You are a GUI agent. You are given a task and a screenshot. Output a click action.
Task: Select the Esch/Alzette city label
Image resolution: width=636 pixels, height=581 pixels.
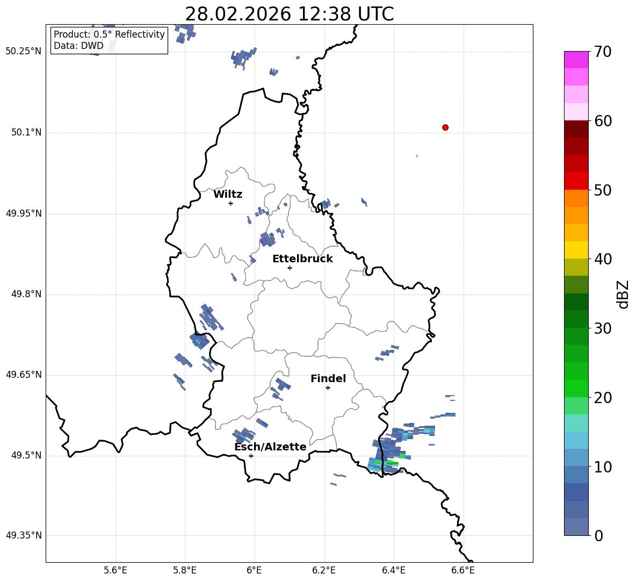coord(270,447)
